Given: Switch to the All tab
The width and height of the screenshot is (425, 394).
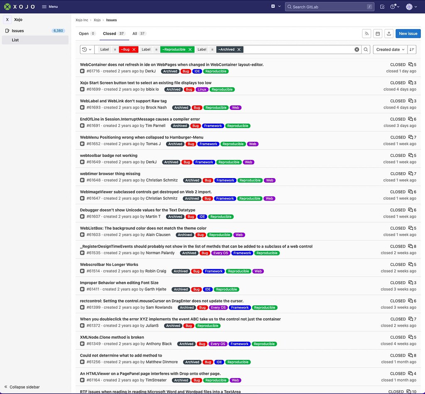Looking at the screenshot, I should [139, 34].
